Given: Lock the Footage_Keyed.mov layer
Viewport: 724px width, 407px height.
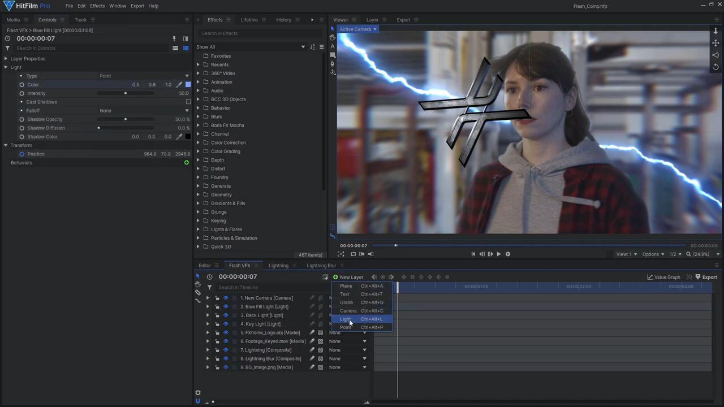Looking at the screenshot, I should point(217,341).
